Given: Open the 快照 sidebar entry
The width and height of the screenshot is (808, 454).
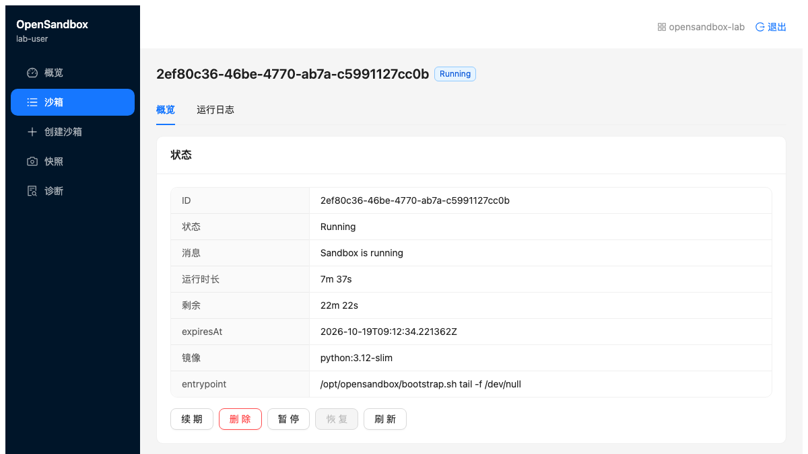Looking at the screenshot, I should [73, 161].
